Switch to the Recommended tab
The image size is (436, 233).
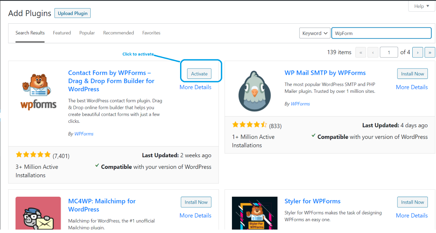(118, 33)
